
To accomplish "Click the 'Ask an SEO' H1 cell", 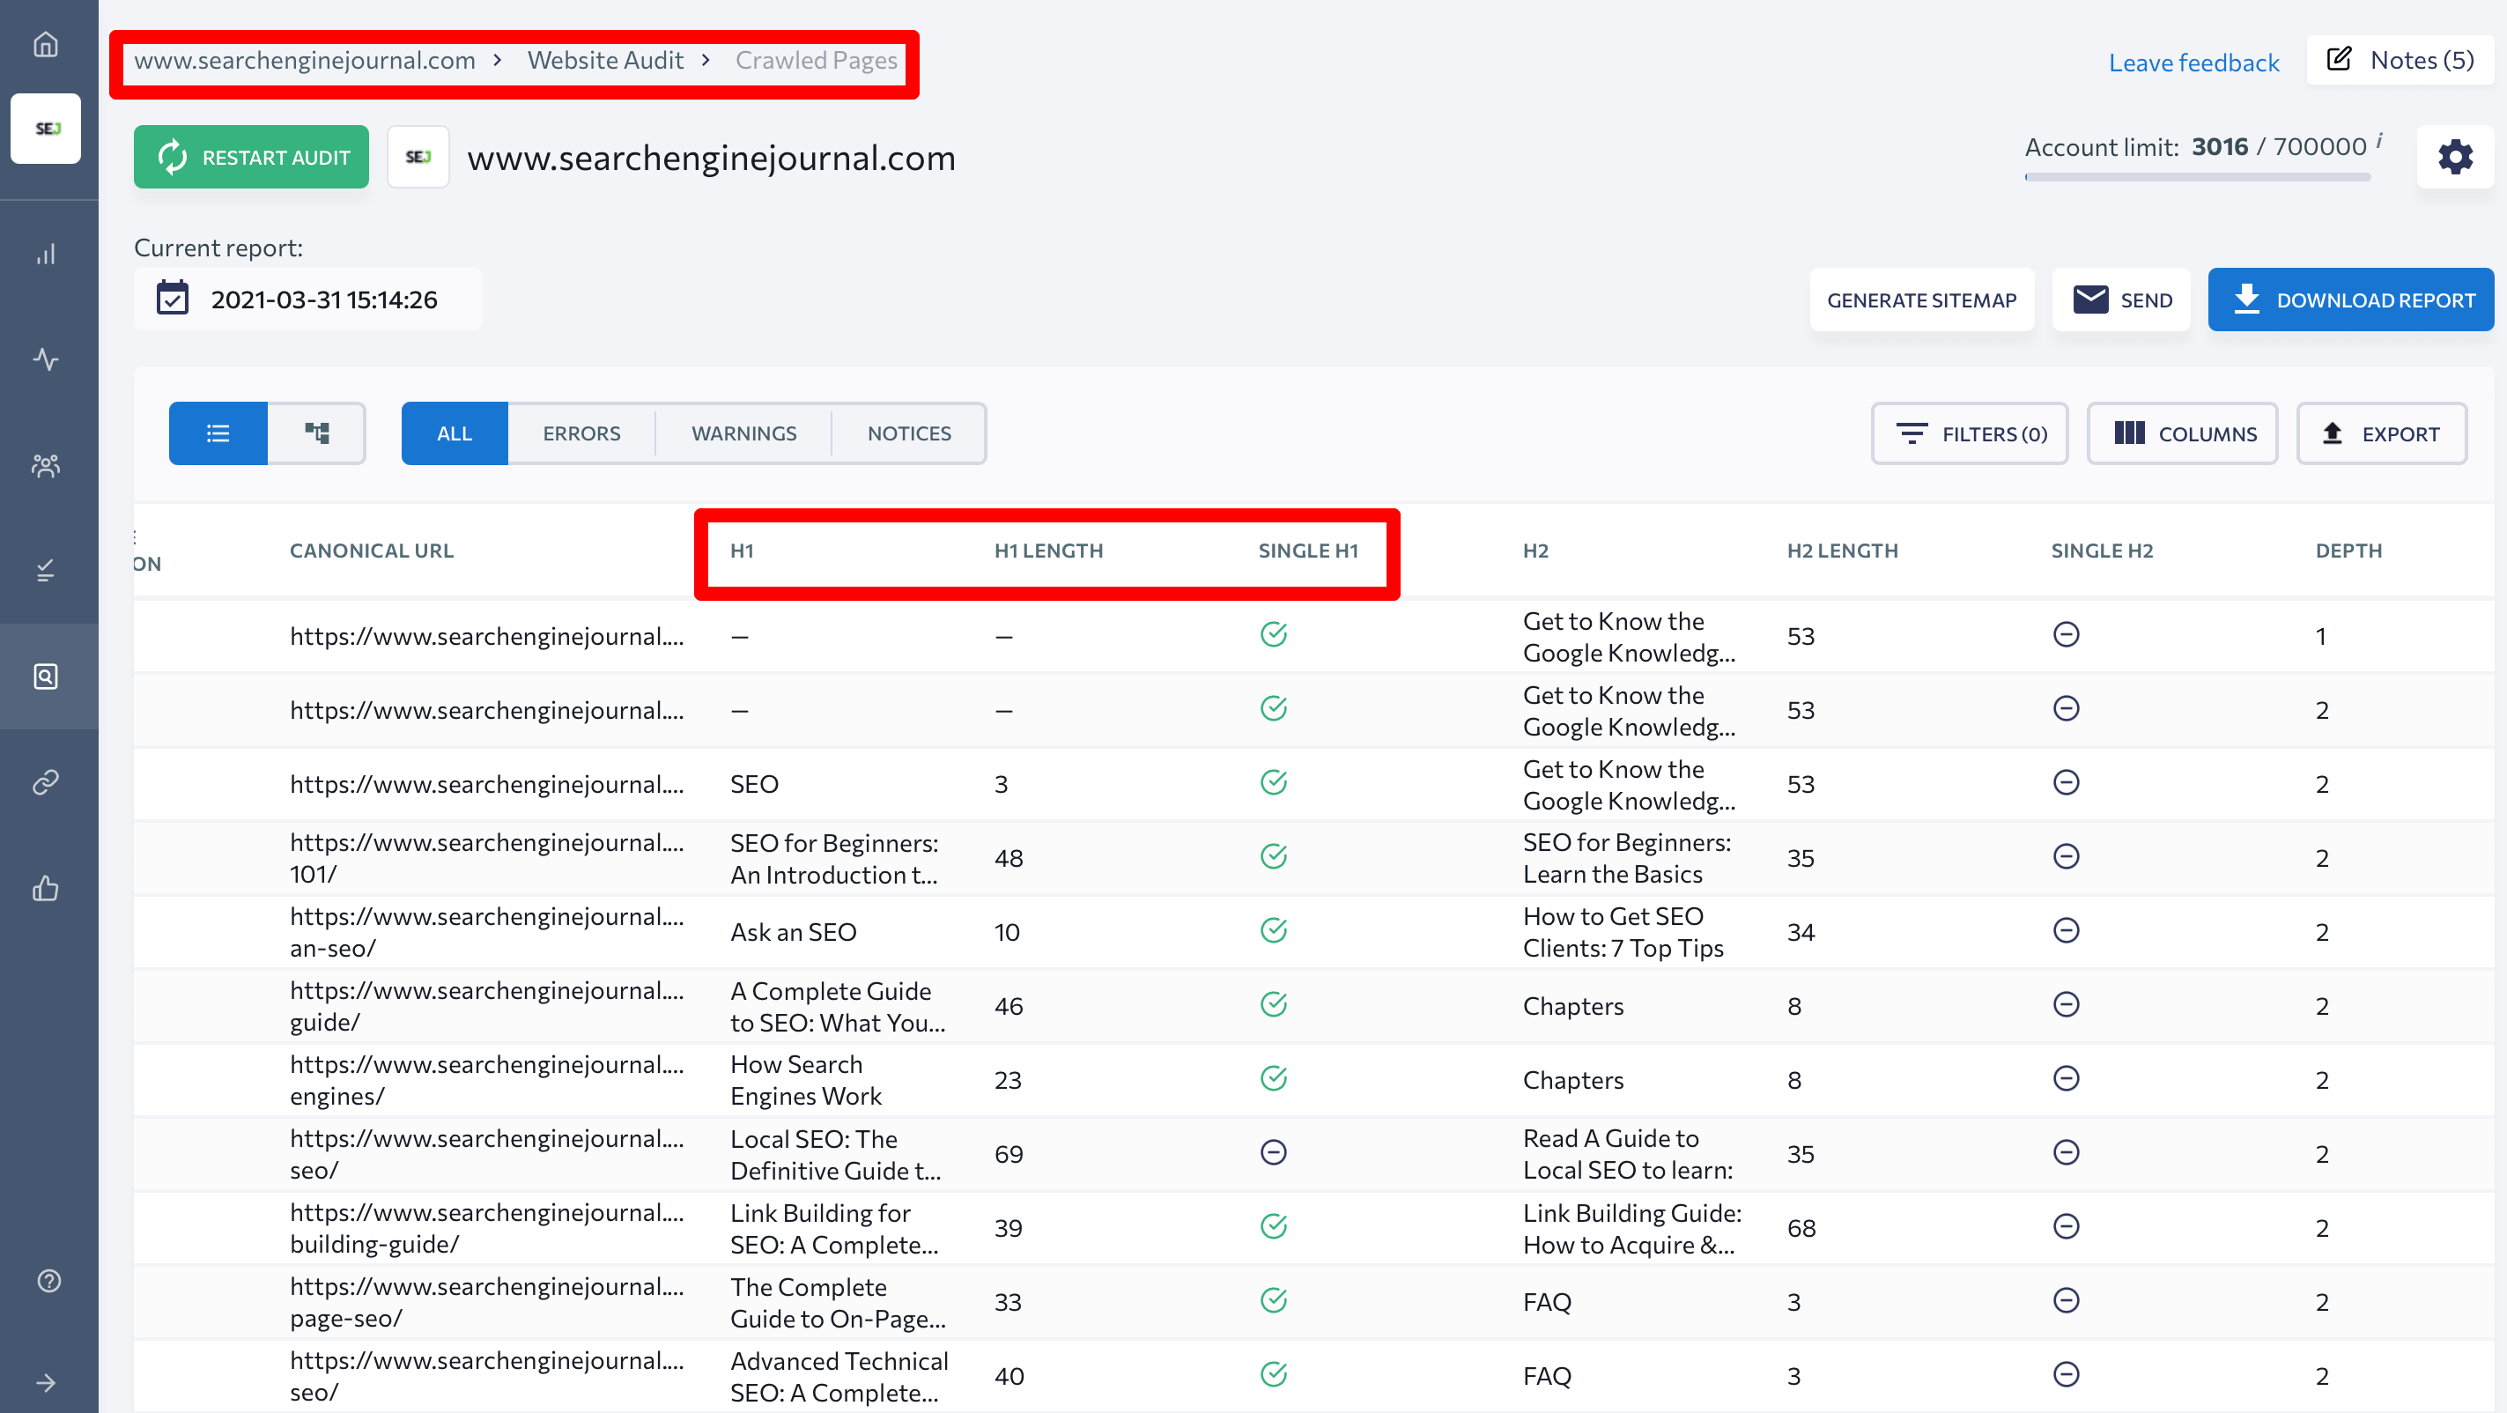I will (793, 932).
